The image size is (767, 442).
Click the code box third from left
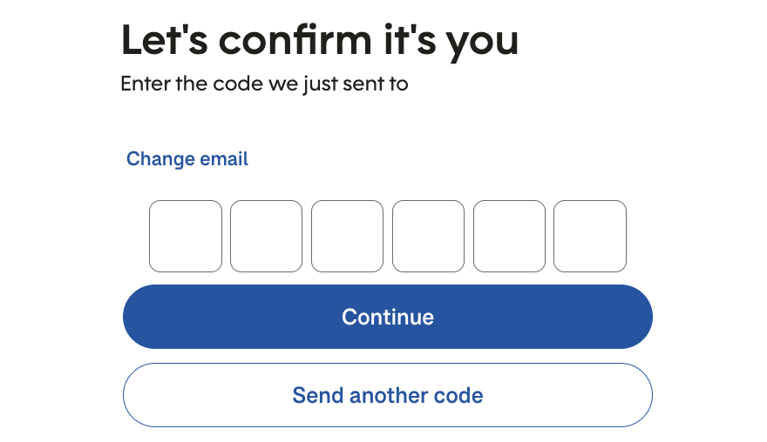[x=347, y=236]
